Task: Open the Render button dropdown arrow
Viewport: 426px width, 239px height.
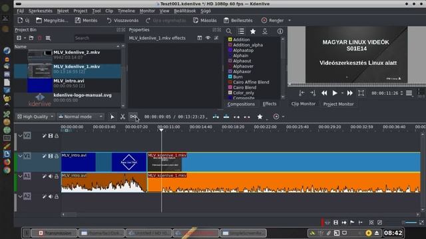Action: tap(290, 21)
